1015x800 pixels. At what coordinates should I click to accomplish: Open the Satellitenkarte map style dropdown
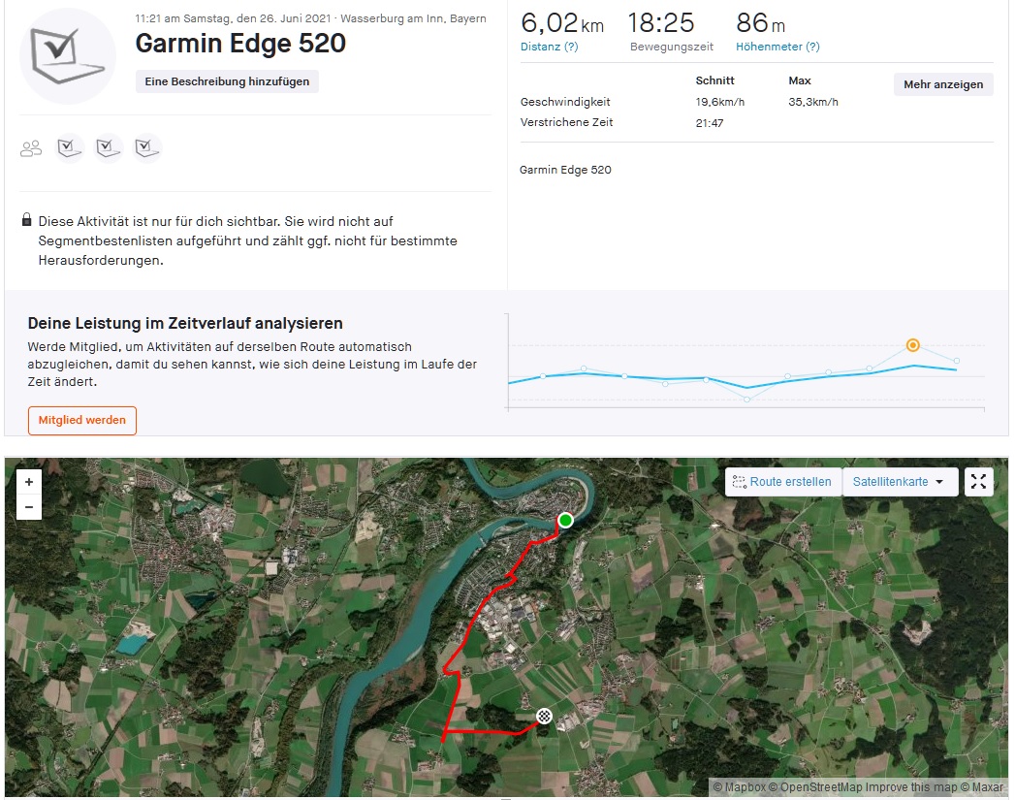(x=900, y=482)
